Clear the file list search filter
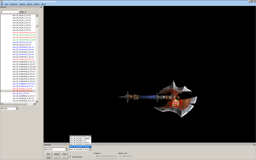The width and height of the screenshot is (256, 160). tap(22, 11)
